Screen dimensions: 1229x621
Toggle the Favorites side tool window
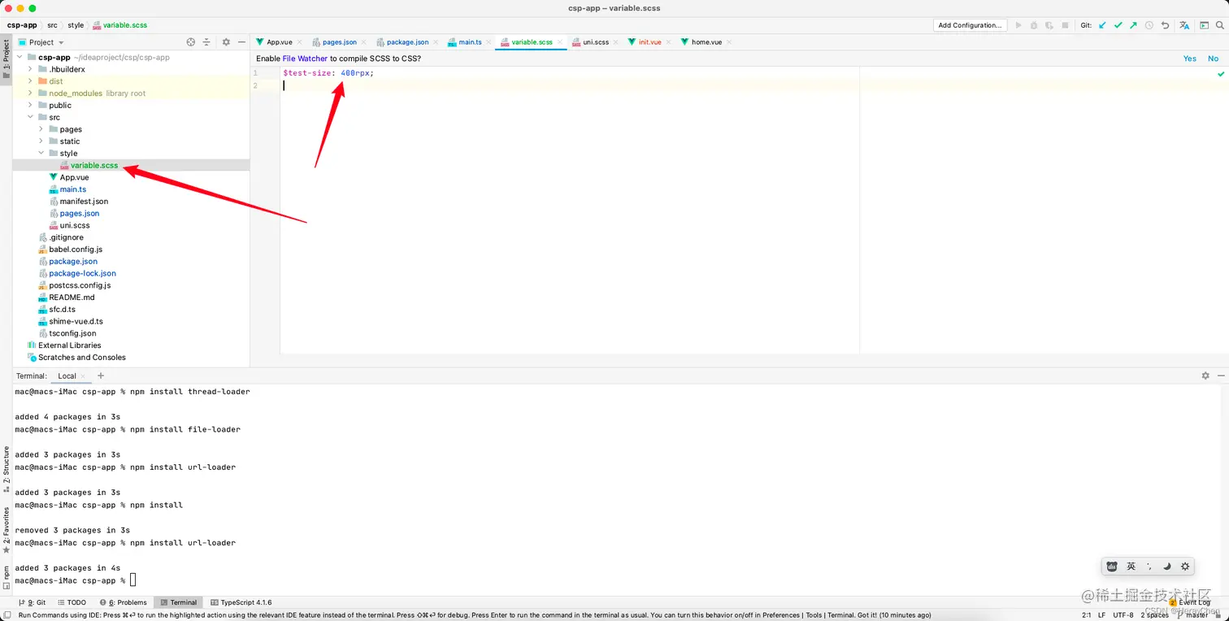pos(7,530)
